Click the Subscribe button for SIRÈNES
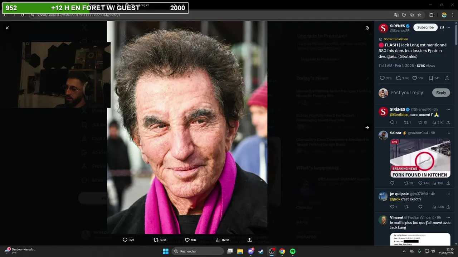The image size is (458, 257). tap(425, 27)
